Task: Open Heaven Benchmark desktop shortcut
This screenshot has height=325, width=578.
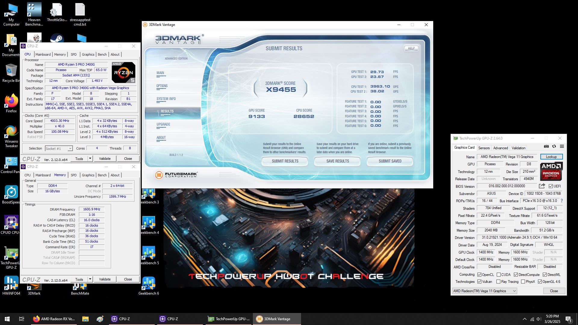Action: (34, 14)
